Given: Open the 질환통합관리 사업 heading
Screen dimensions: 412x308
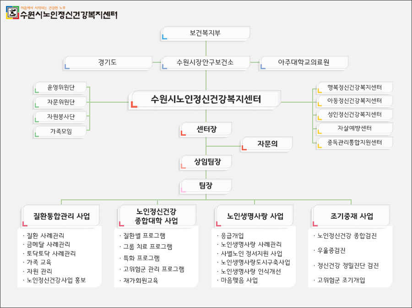Looking at the screenshot, I should pos(61,216).
